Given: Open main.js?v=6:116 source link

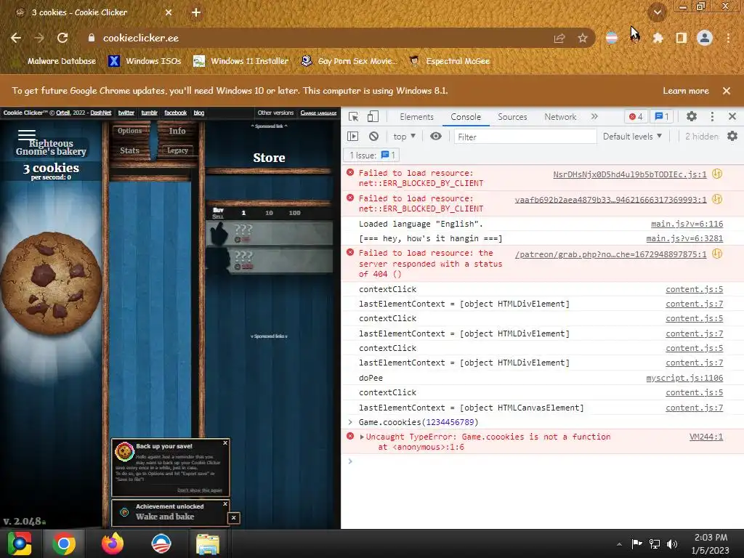Looking at the screenshot, I should pos(687,224).
